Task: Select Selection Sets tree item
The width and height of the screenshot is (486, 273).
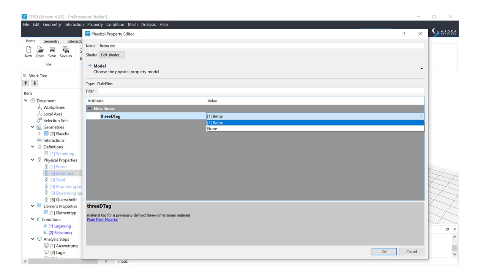Action: (x=56, y=121)
